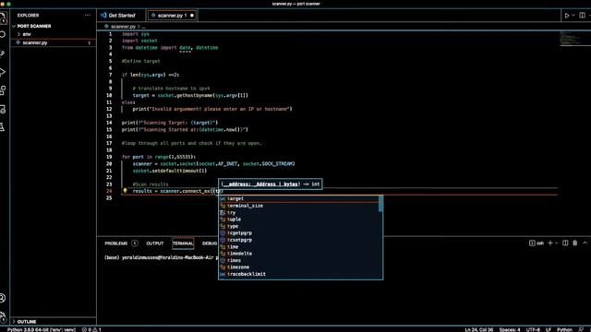Choose 'tcsetpgrp' suggestion
Image resolution: width=591 pixels, height=332 pixels.
297,240
